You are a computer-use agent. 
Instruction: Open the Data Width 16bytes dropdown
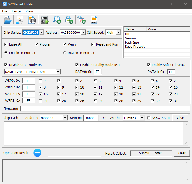coord(142,118)
